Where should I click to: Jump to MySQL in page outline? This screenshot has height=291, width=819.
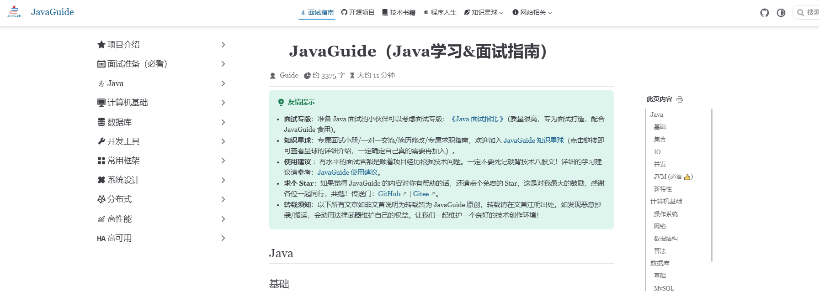(664, 288)
